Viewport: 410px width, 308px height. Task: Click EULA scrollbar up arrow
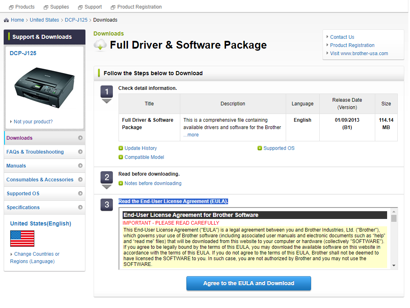click(394, 211)
